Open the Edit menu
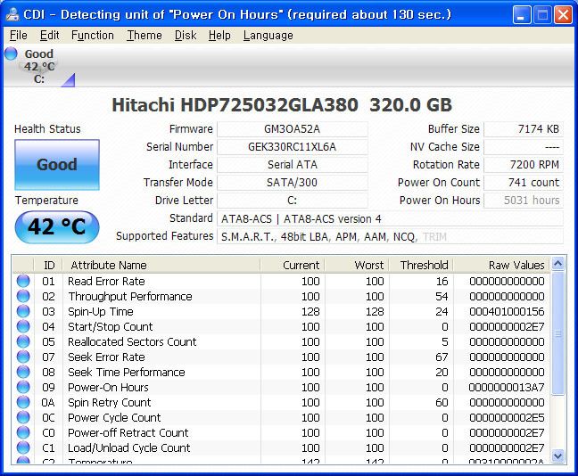 click(x=49, y=36)
